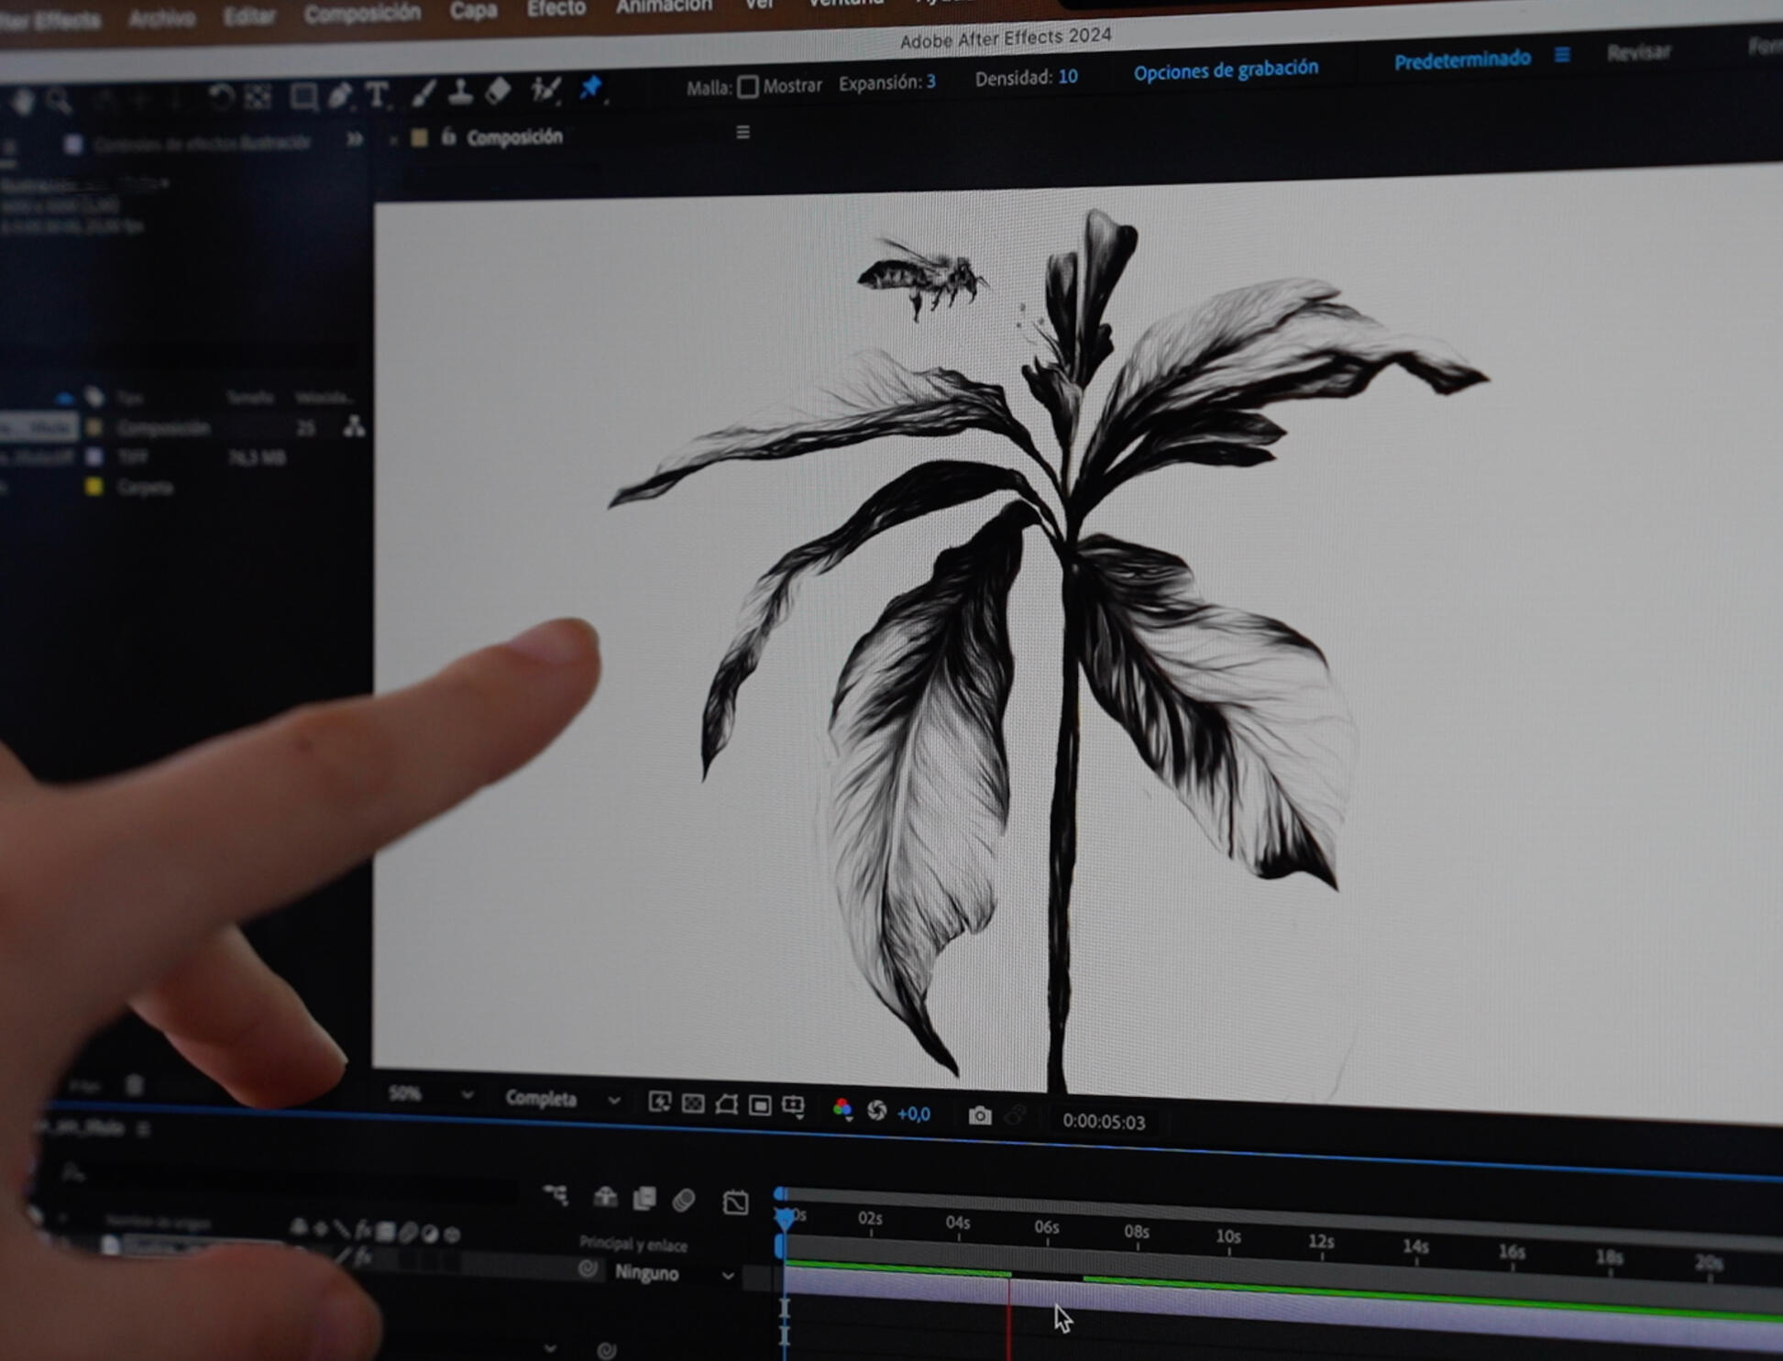Pick the Eraser tool
Screen dimensions: 1783x1361
coord(498,91)
